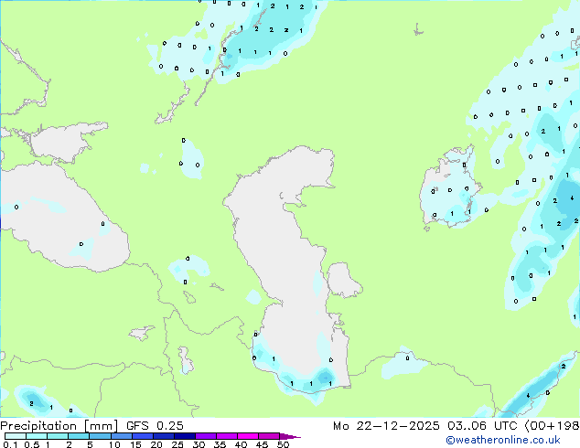This screenshot has height=448, width=580.
Task: Pick the 45–50 mm legend swatch
Action: (269, 436)
